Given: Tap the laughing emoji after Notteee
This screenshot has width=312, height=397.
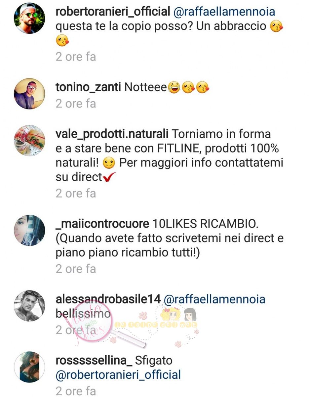Looking at the screenshot, I should pos(173,88).
